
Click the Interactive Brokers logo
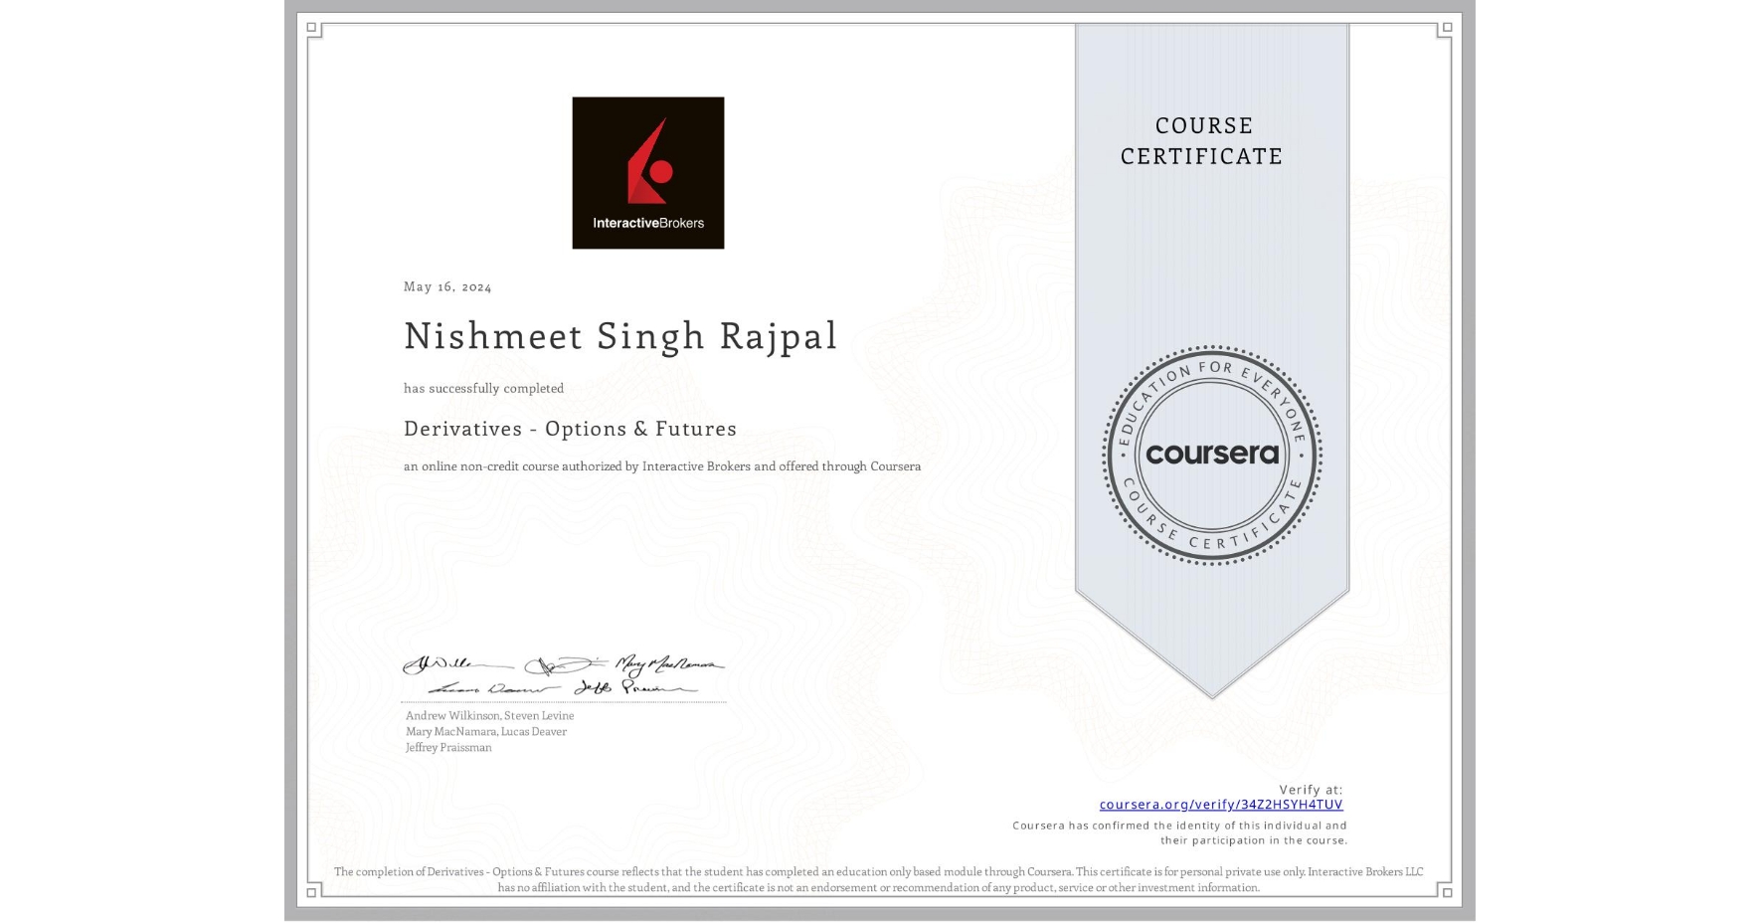[647, 172]
